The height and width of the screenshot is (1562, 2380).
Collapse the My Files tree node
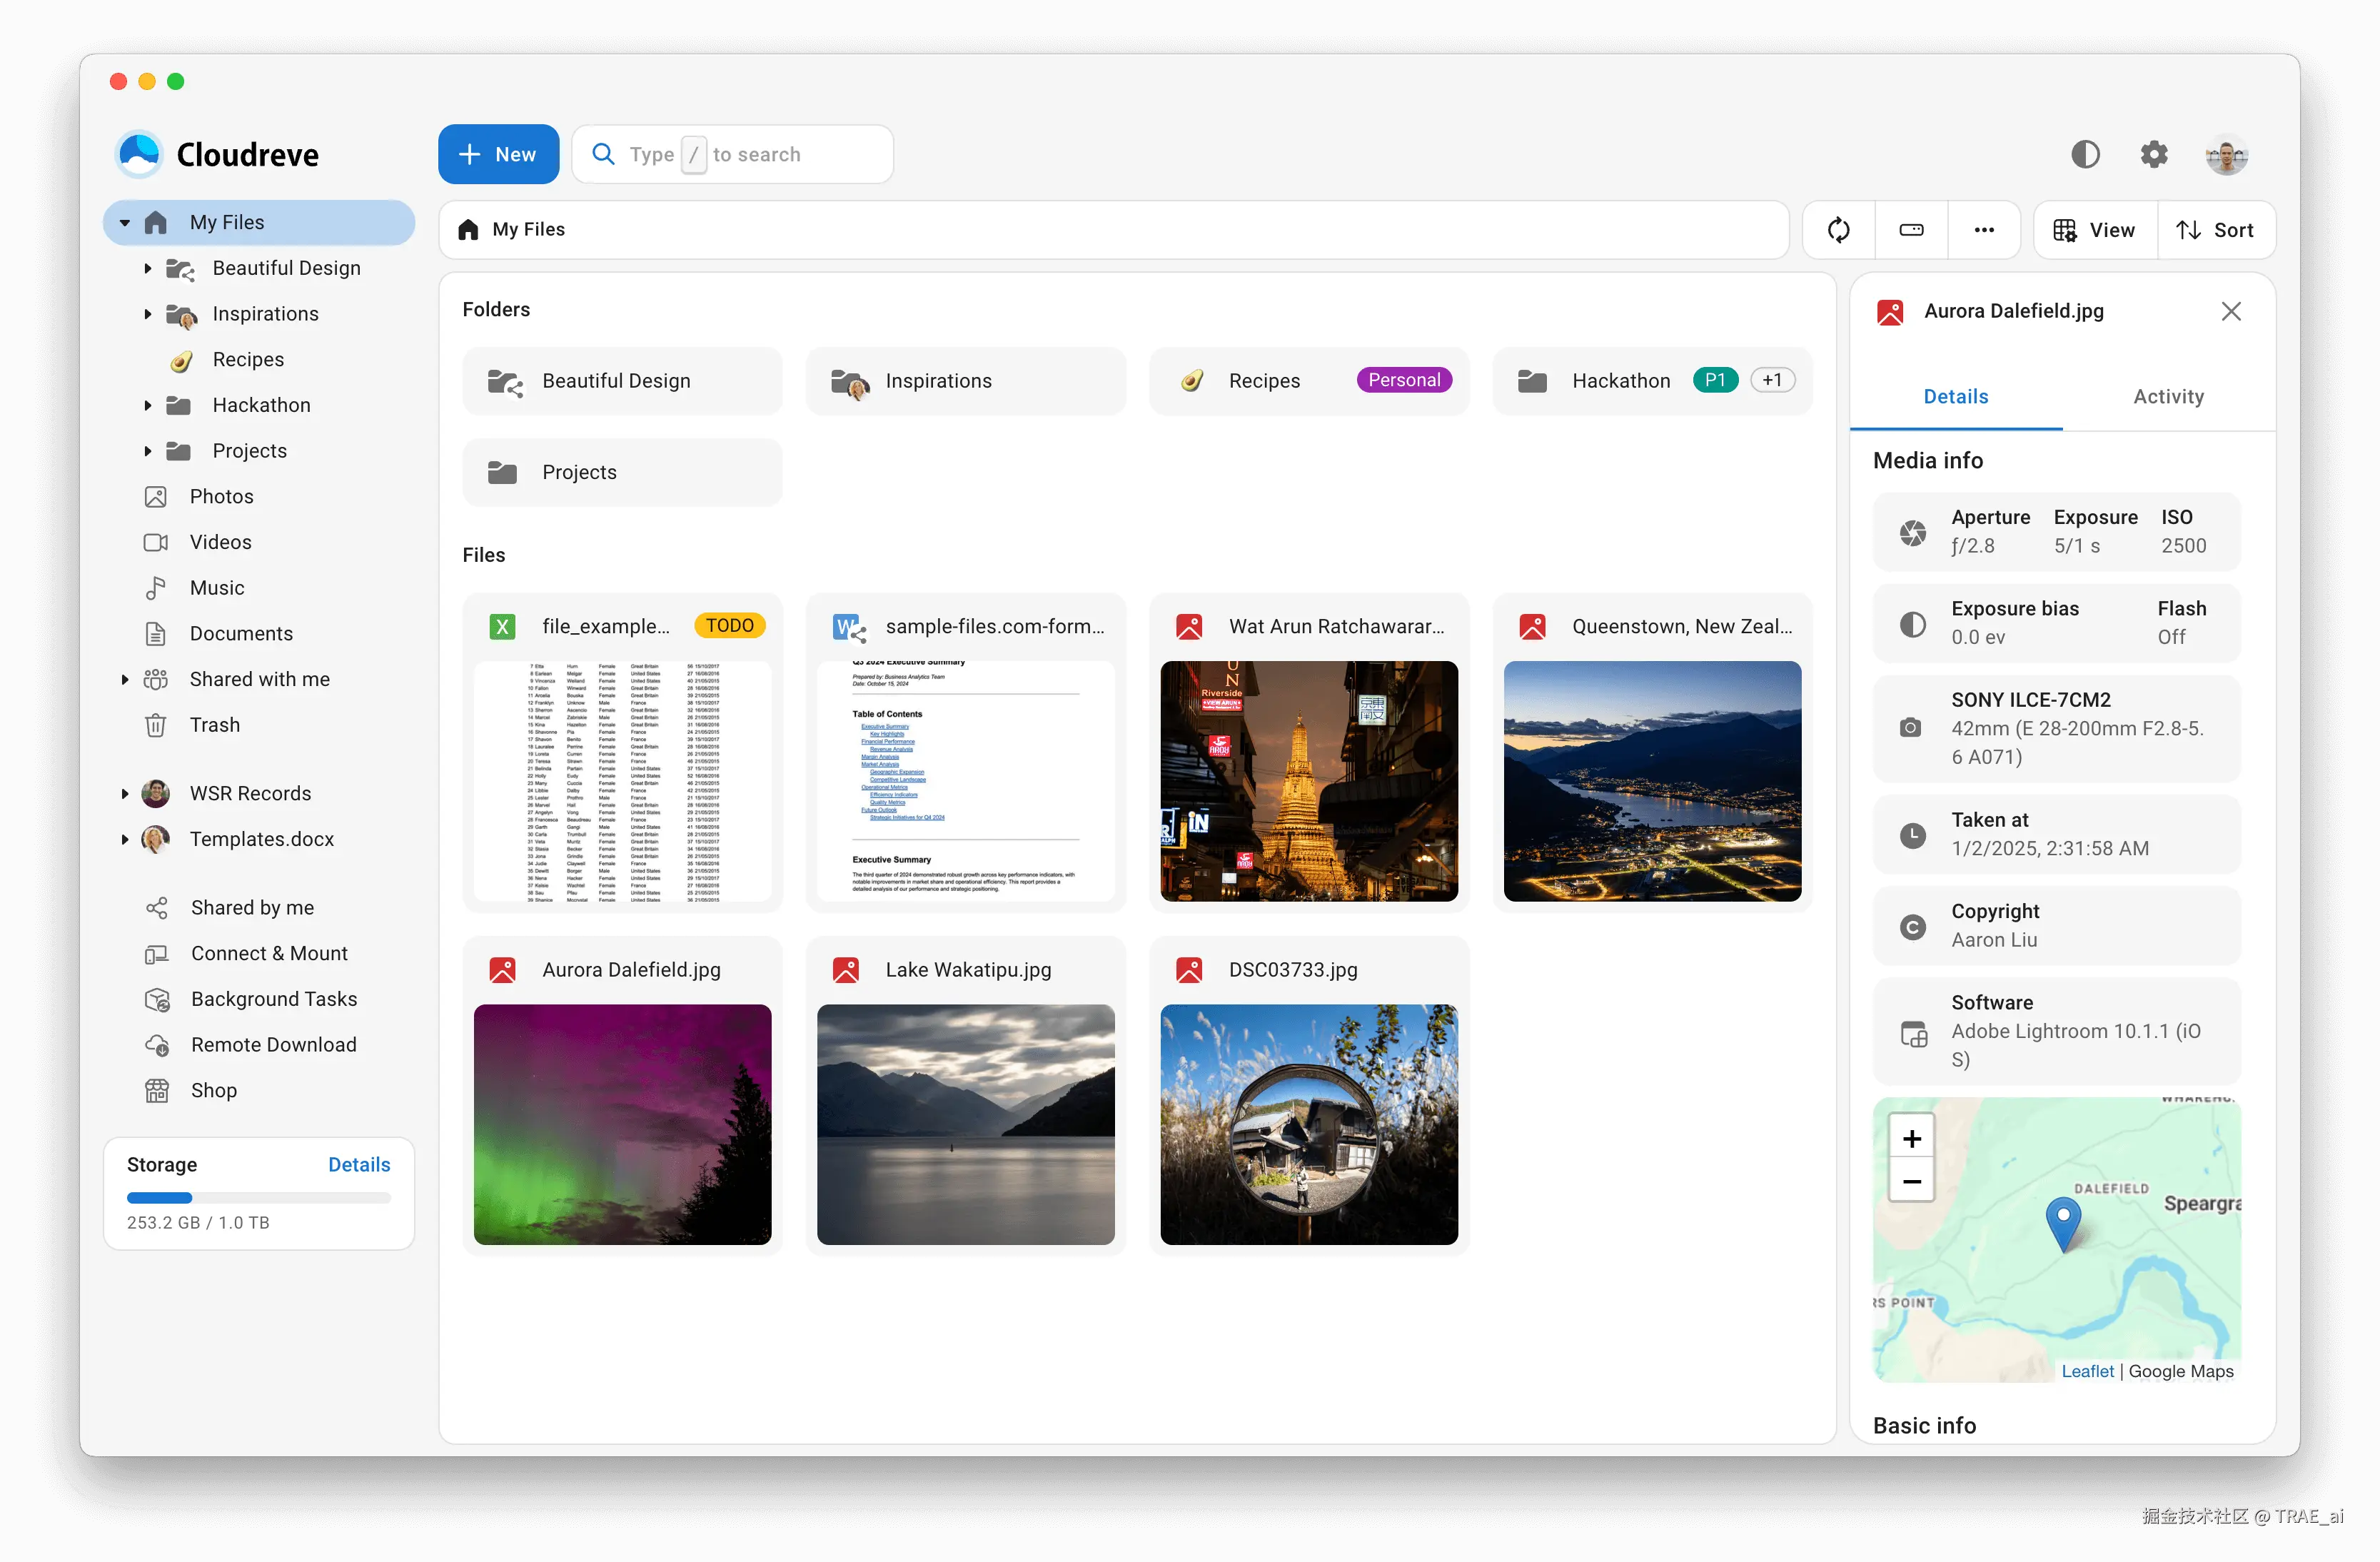(125, 223)
